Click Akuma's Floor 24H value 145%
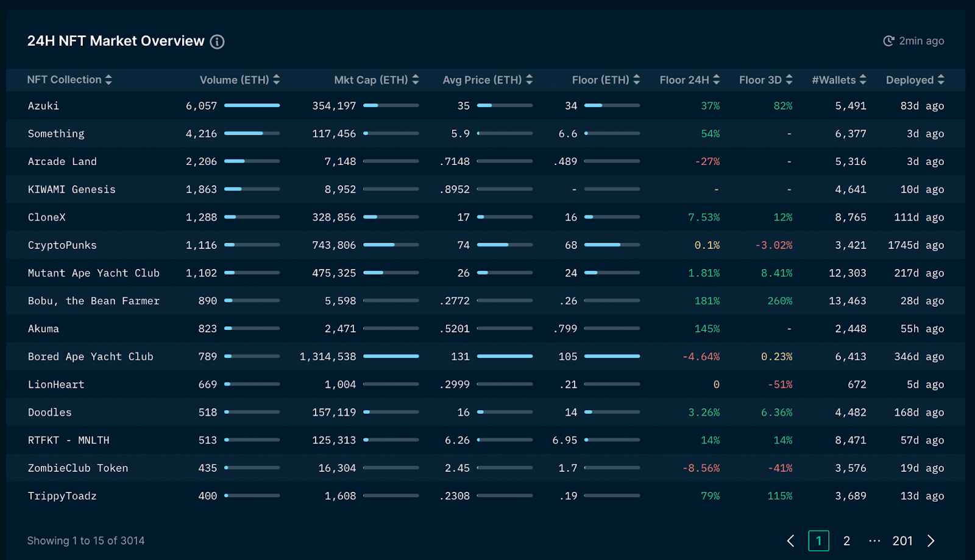 pos(707,329)
